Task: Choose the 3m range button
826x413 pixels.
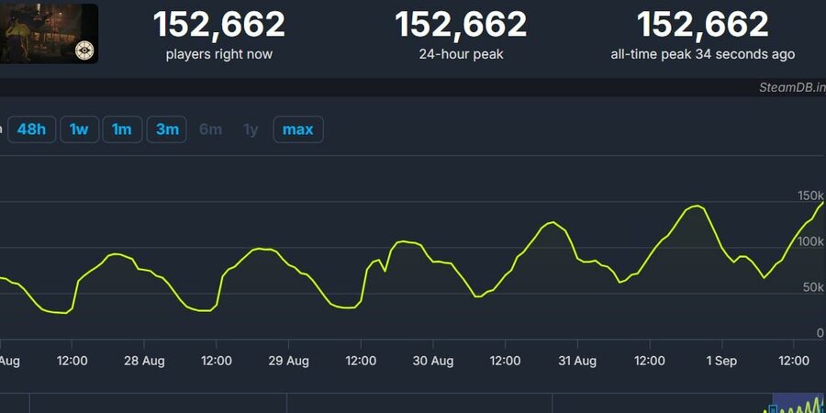Action: pos(167,129)
